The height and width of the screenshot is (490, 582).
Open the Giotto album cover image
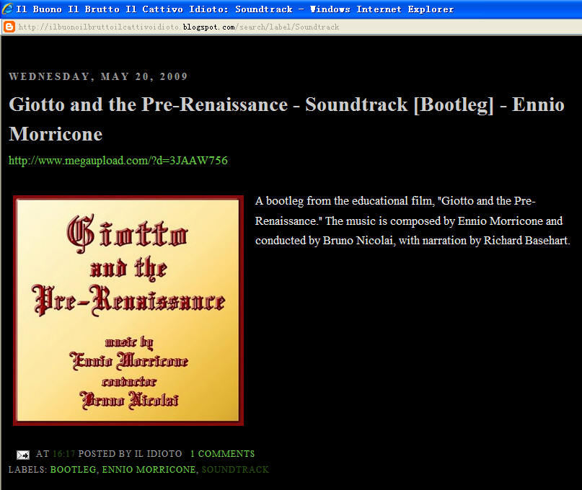128,311
